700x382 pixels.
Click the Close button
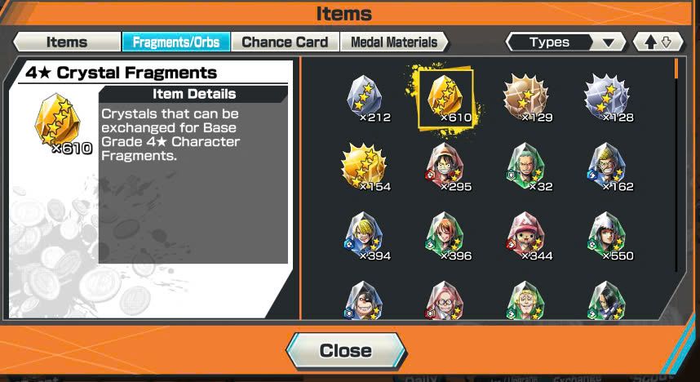click(x=346, y=351)
